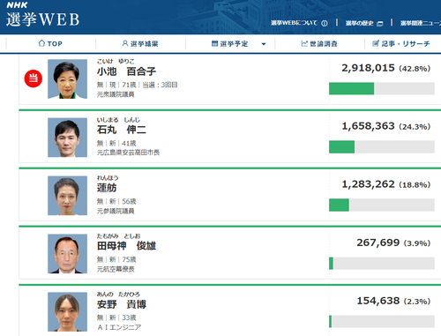Click the home icon next to TOP
The image size is (441, 336).
click(41, 43)
